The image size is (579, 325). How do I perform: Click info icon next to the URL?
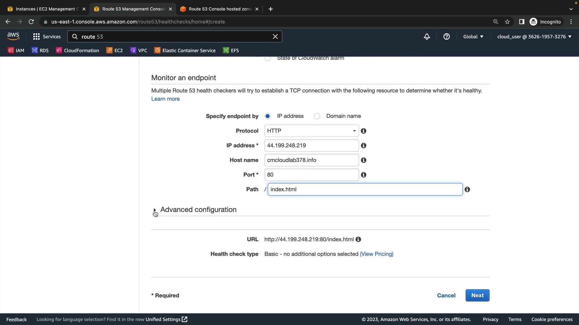[x=358, y=239]
